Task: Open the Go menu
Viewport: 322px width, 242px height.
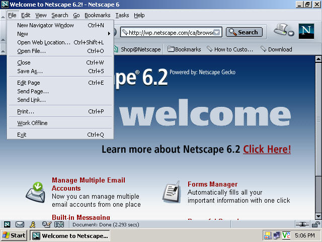Action: pos(76,16)
